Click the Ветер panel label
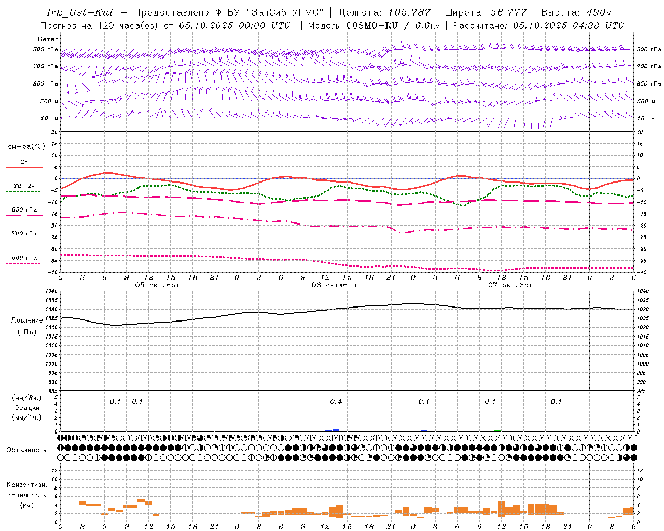This screenshot has width=664, height=531. coord(48,39)
